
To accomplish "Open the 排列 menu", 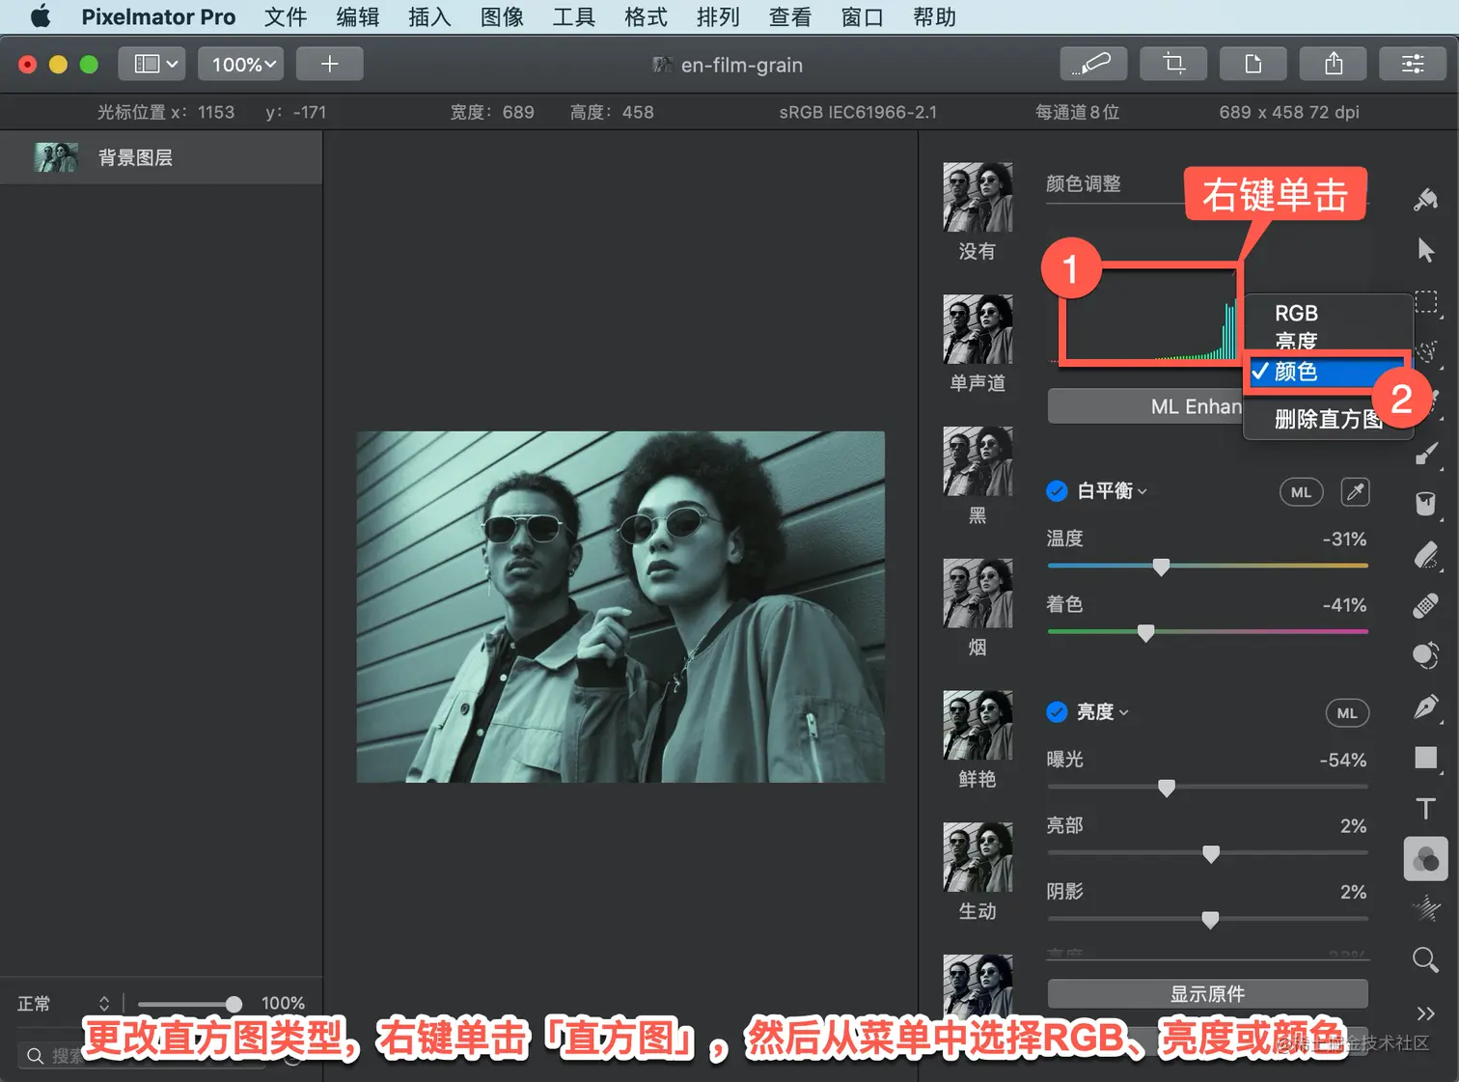I will (x=718, y=17).
